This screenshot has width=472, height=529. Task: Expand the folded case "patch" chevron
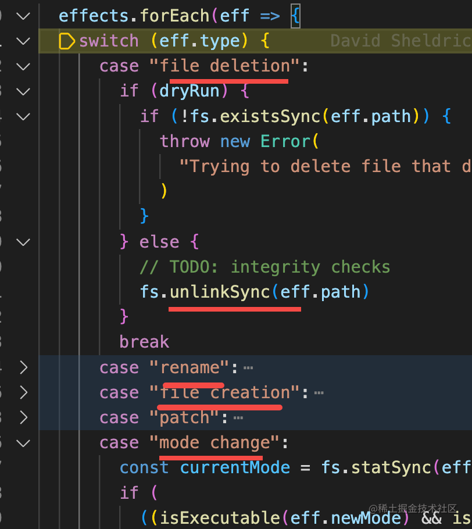pyautogui.click(x=23, y=417)
